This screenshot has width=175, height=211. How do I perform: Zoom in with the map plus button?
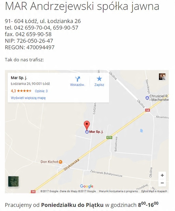click(x=162, y=175)
